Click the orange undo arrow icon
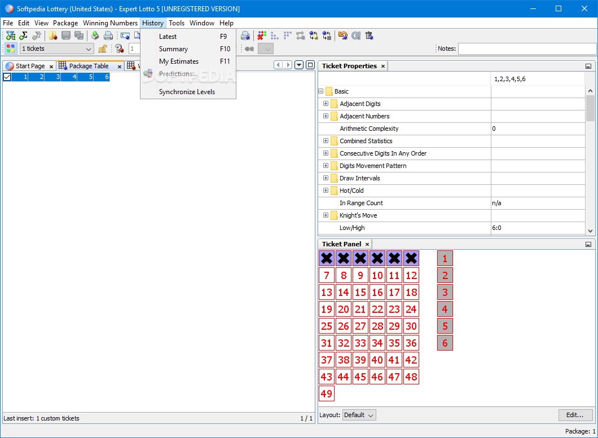 tap(343, 36)
